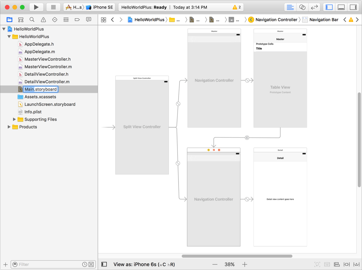Switch to Version editor mode
The width and height of the screenshot is (362, 270).
[314, 7]
